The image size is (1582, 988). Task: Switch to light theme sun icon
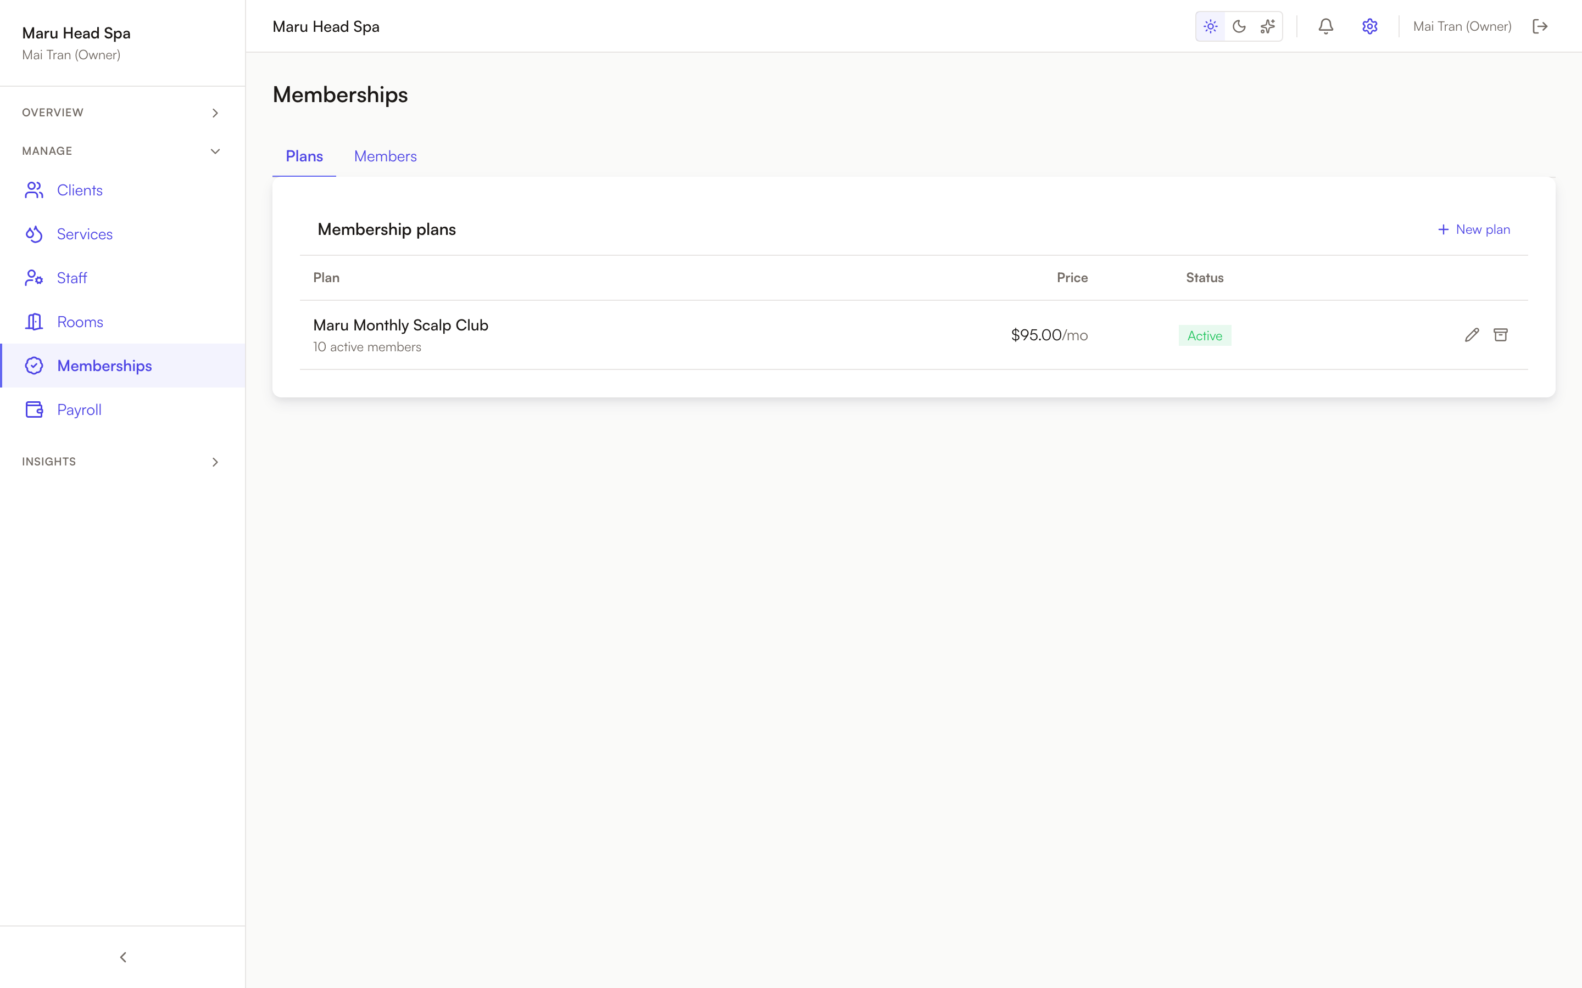click(1210, 26)
